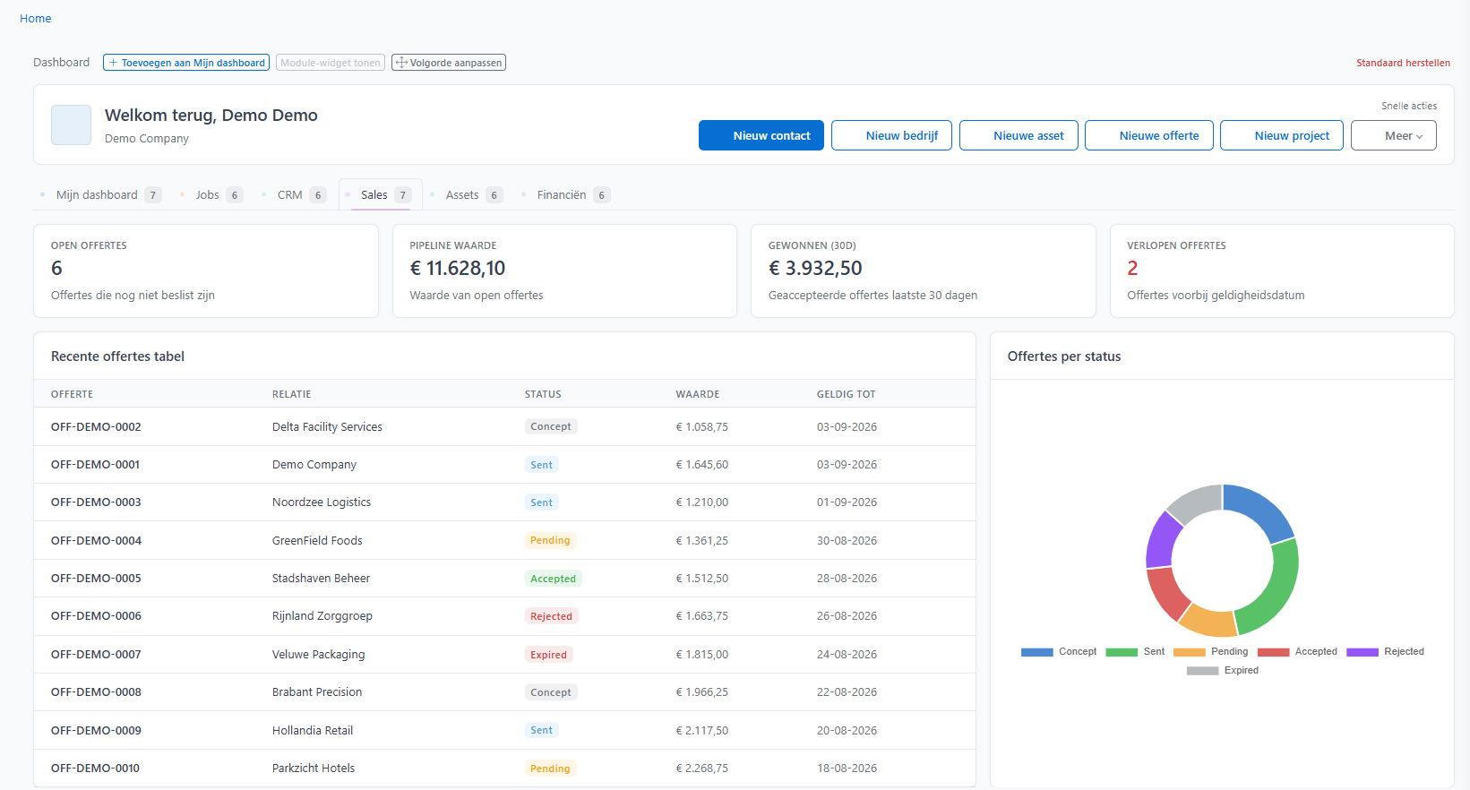Click relatie GreenField Foods
Viewport: 1470px width, 790px height.
317,541
